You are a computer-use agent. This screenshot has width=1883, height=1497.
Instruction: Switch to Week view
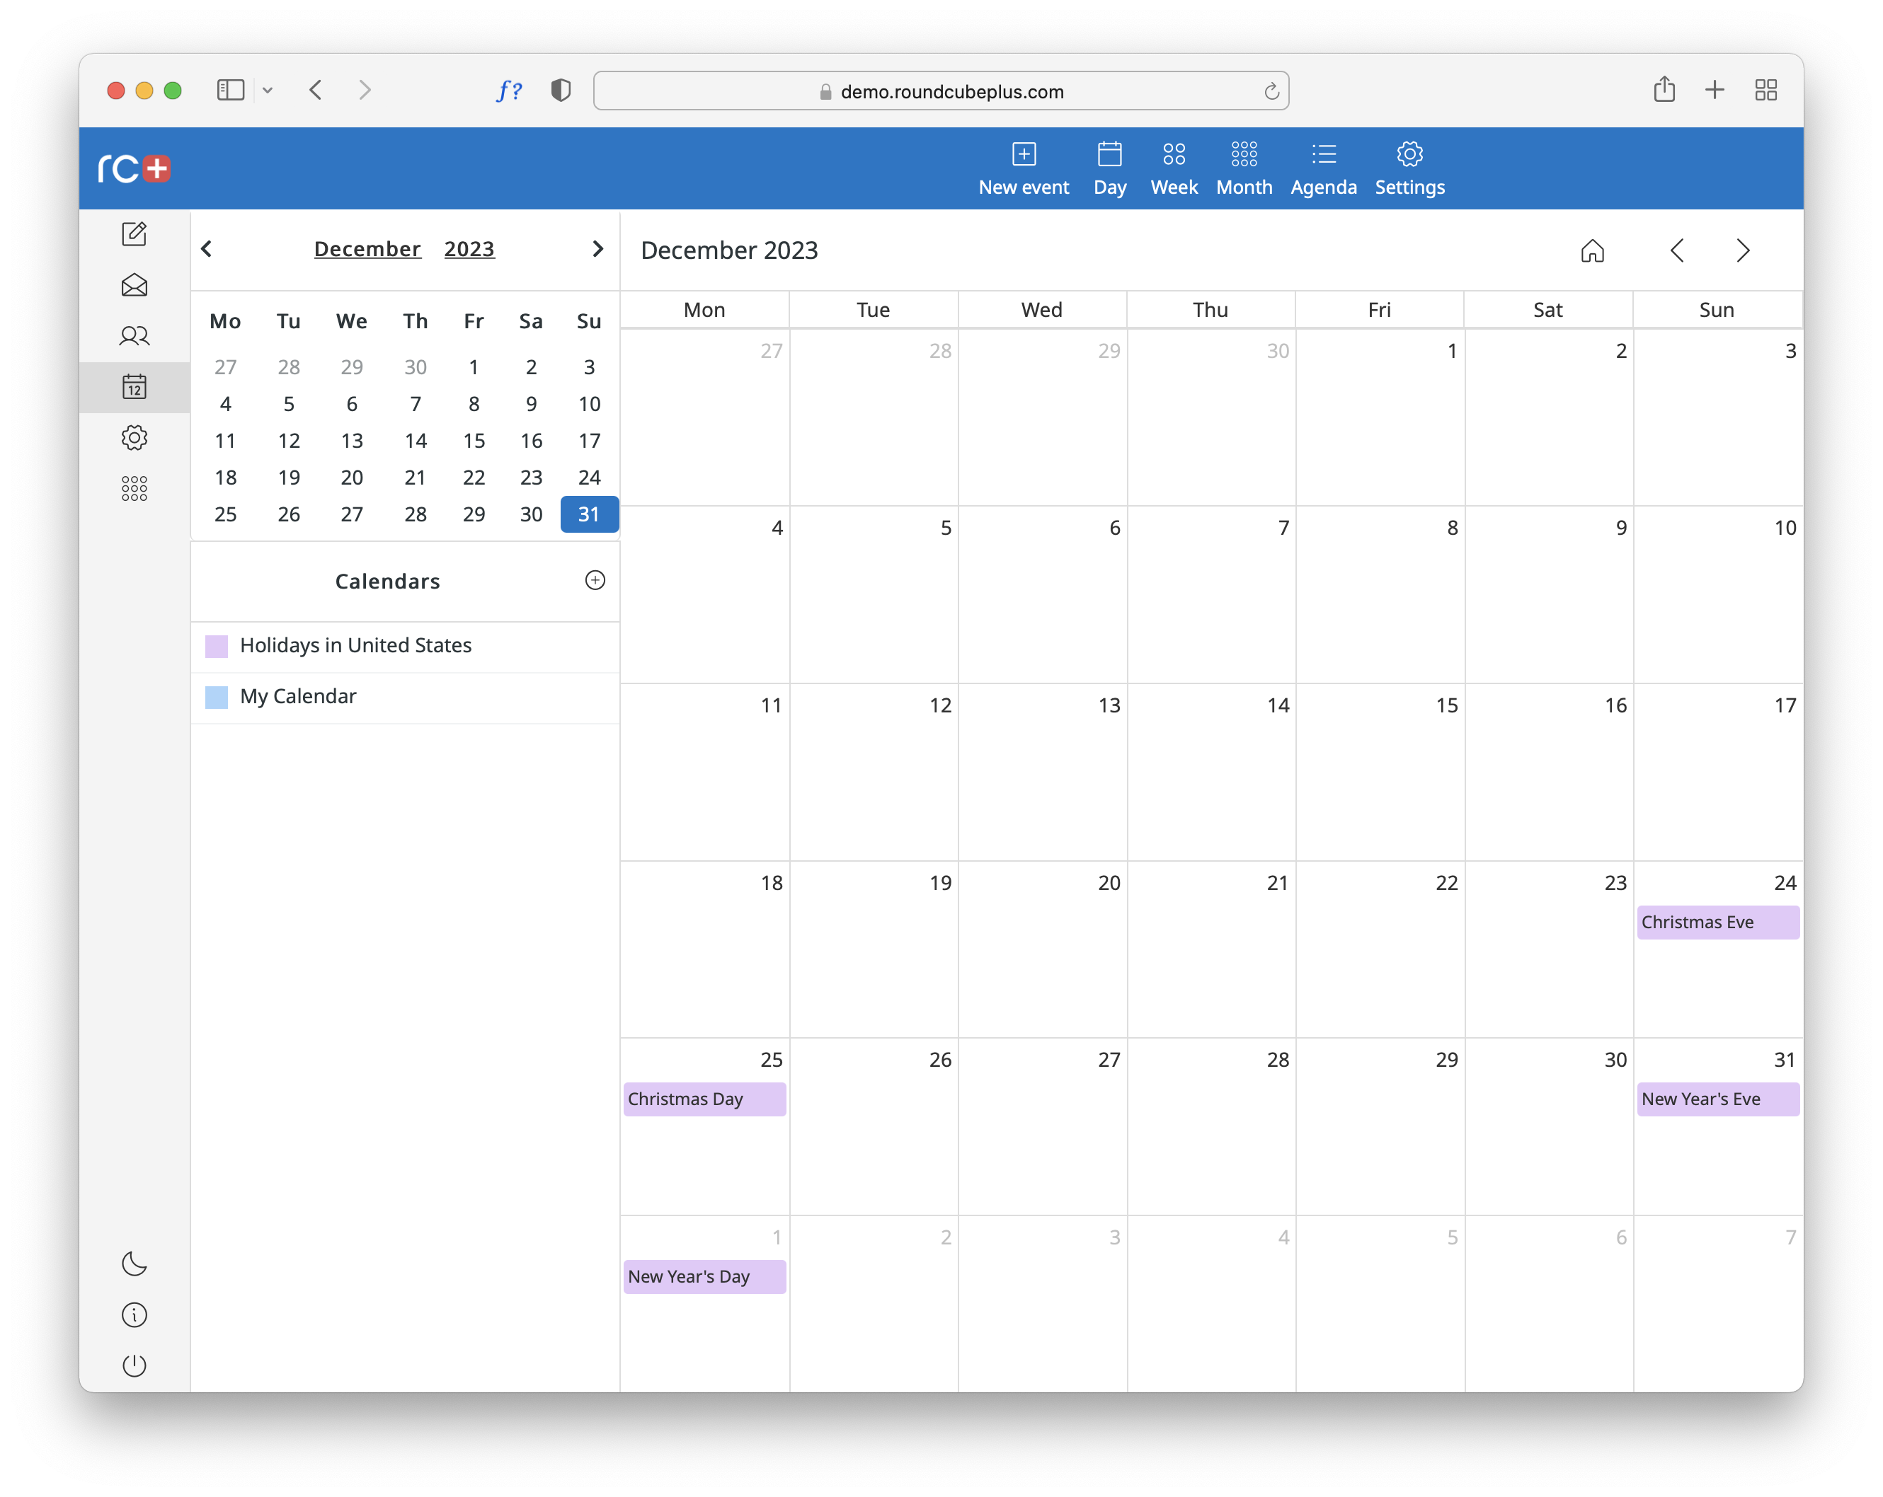click(1174, 168)
